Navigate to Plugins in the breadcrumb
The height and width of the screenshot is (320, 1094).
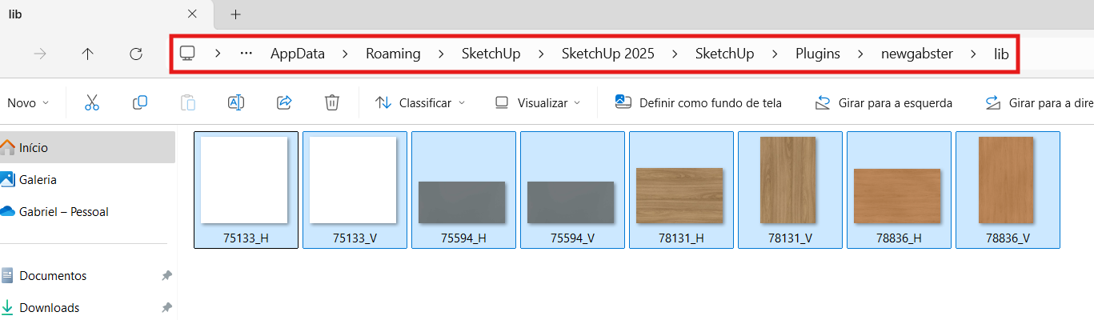pyautogui.click(x=817, y=54)
